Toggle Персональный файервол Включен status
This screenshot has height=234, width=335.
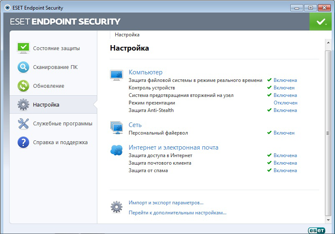[x=284, y=133]
